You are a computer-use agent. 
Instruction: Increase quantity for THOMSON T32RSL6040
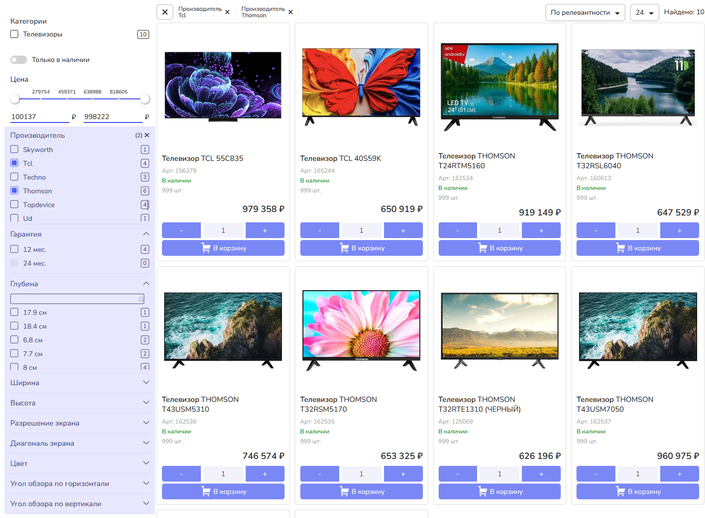679,230
